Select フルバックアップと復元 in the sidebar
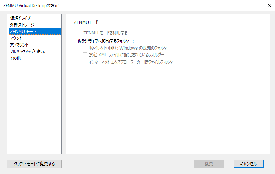This screenshot has height=174, width=275. 35,51
